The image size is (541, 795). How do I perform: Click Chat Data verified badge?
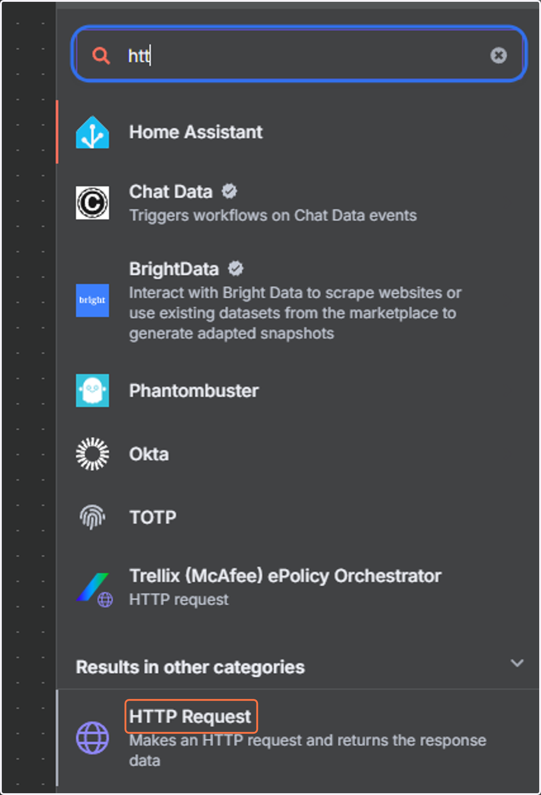click(x=229, y=191)
